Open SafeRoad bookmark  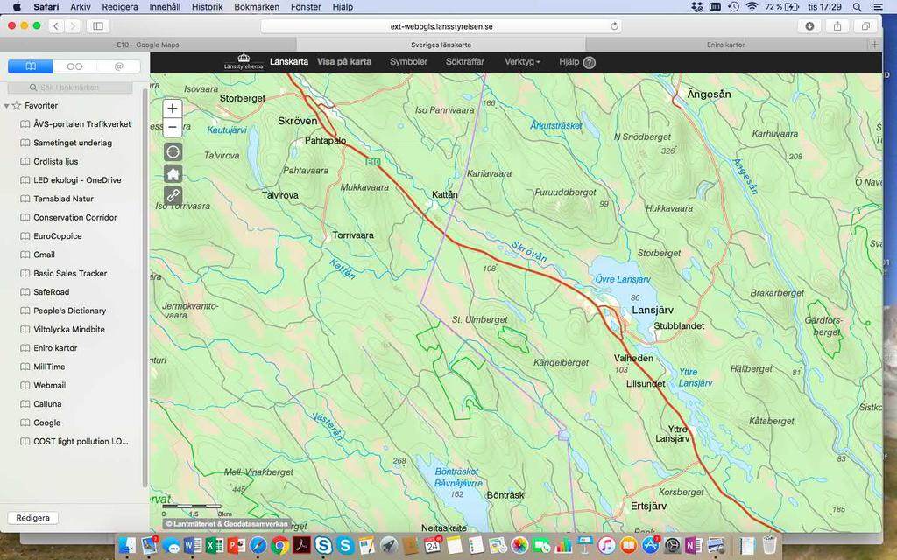tap(52, 292)
